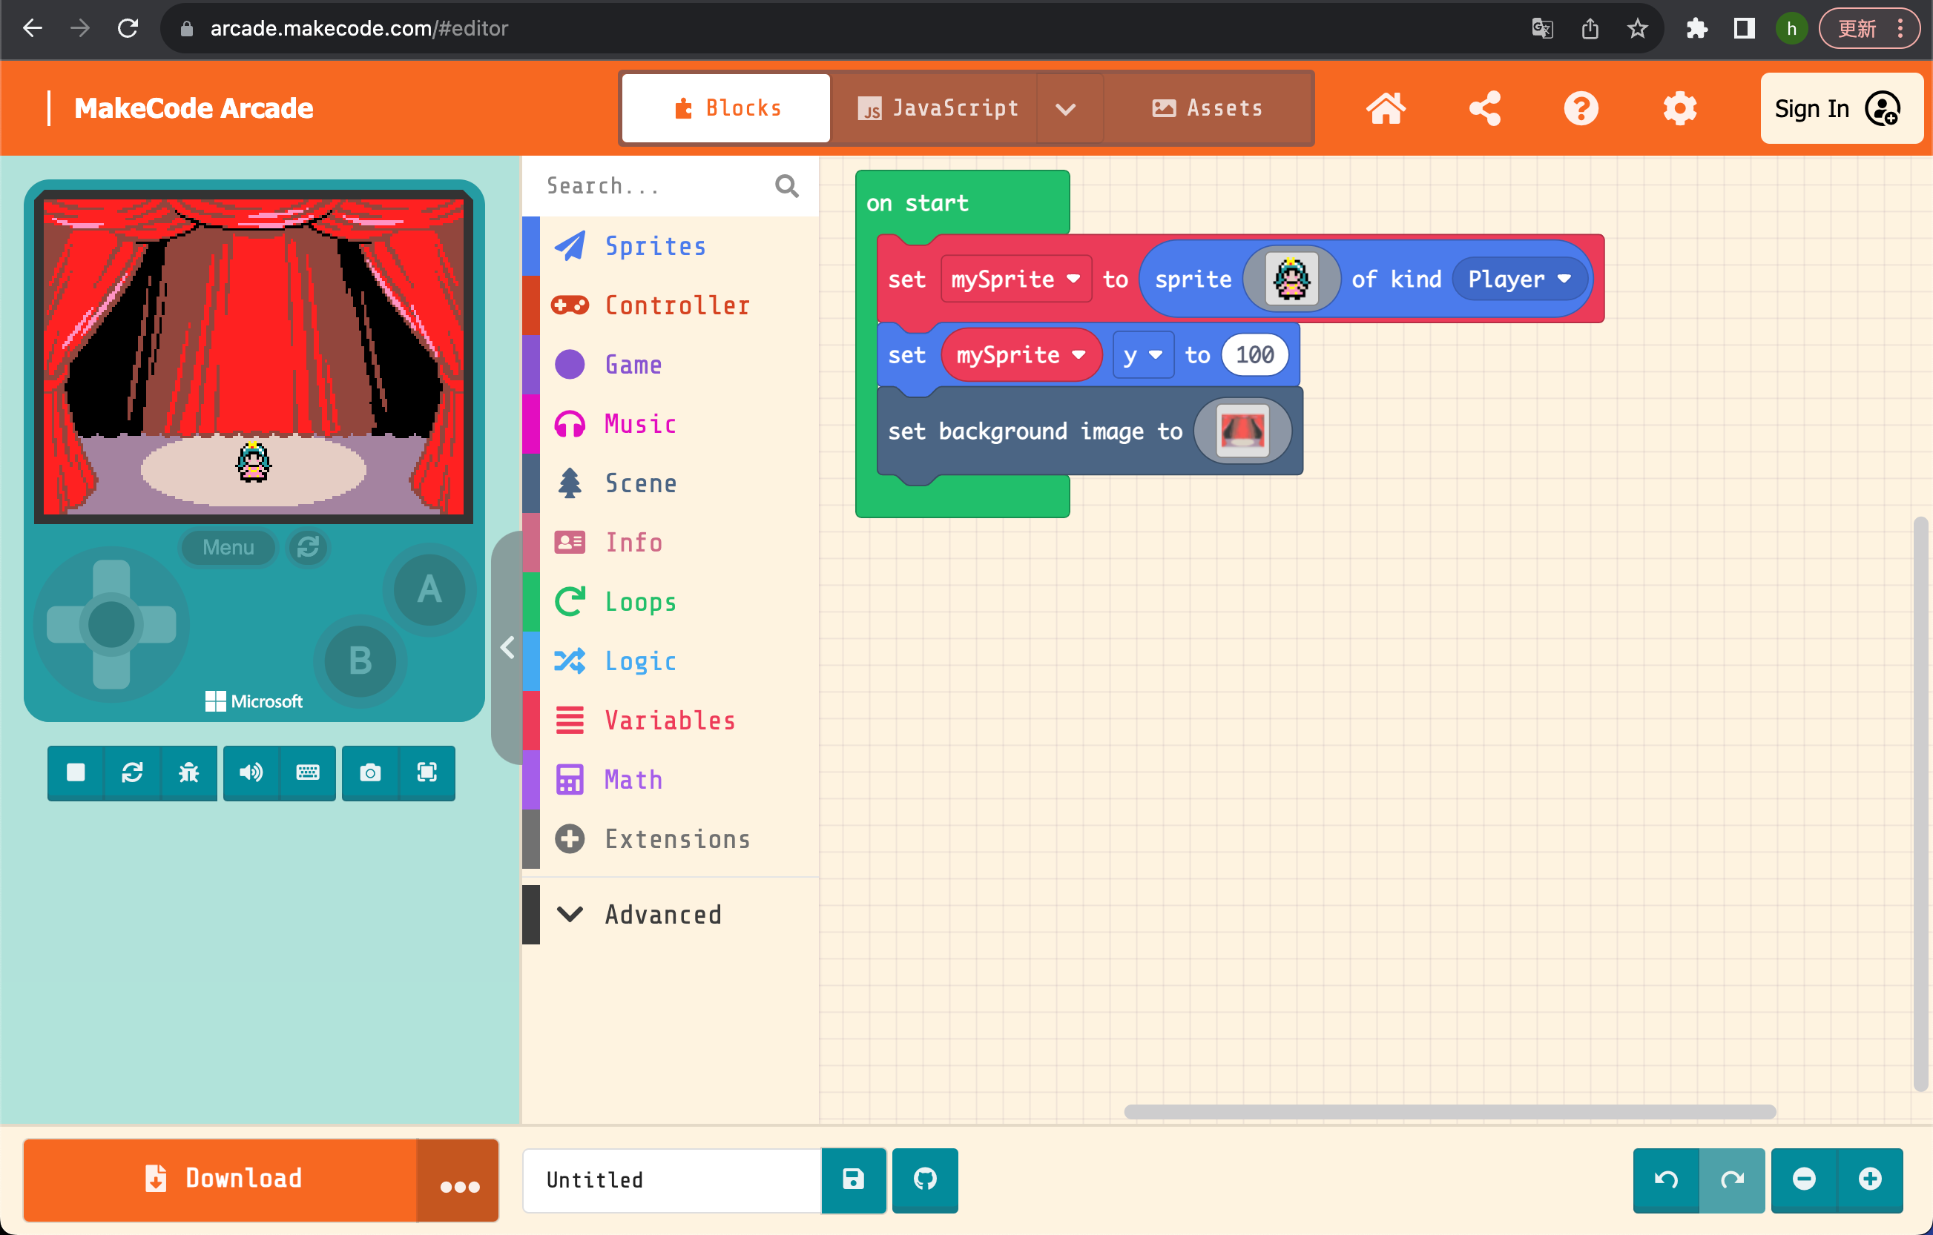The image size is (1933, 1235).
Task: Collapse the simulator panel with arrow
Action: point(507,647)
